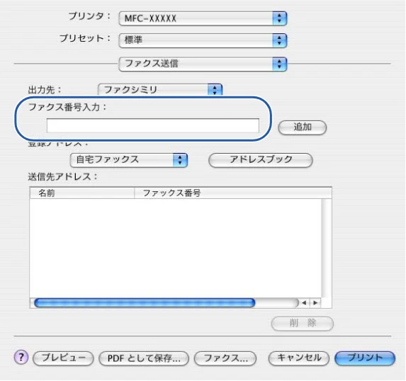Click the scroll right arrow in address list
This screenshot has width=406, height=381.
pyautogui.click(x=315, y=303)
